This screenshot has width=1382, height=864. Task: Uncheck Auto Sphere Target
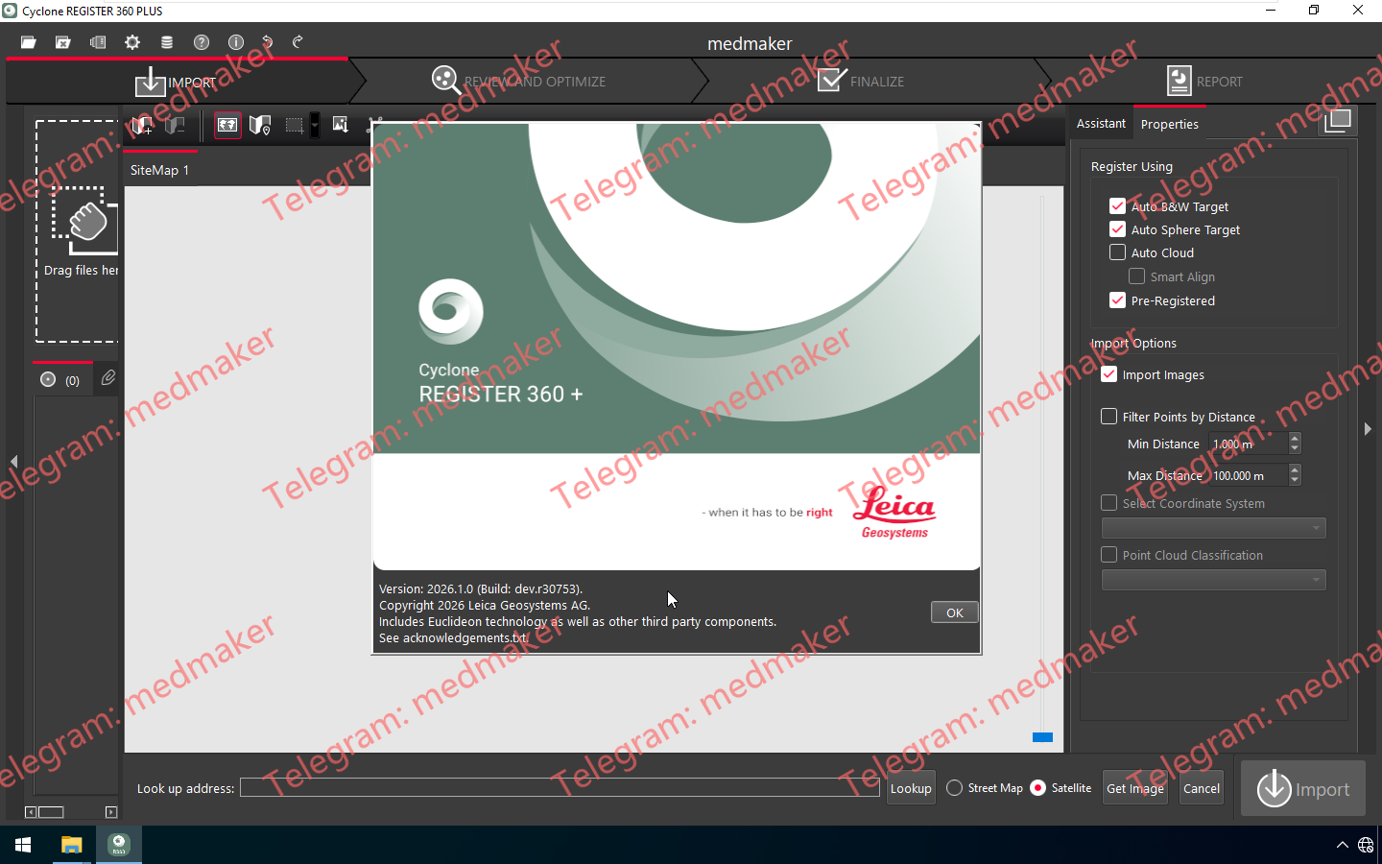click(1117, 229)
